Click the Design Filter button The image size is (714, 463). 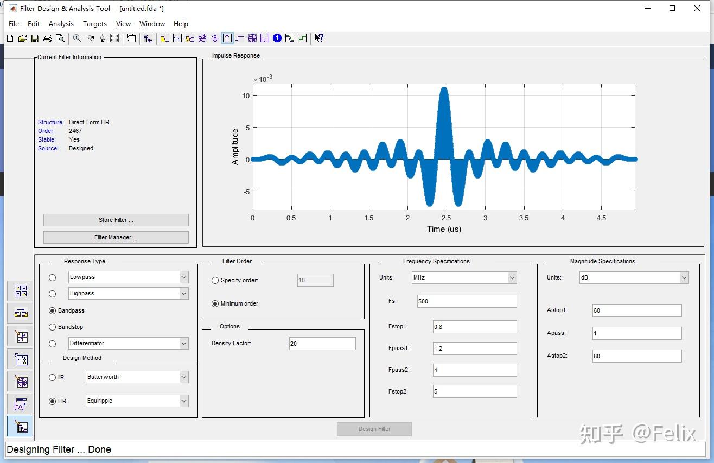pos(374,429)
